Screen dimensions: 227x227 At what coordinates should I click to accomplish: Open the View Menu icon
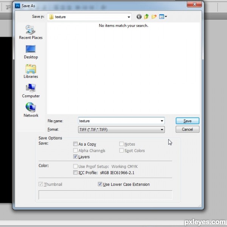[163, 17]
